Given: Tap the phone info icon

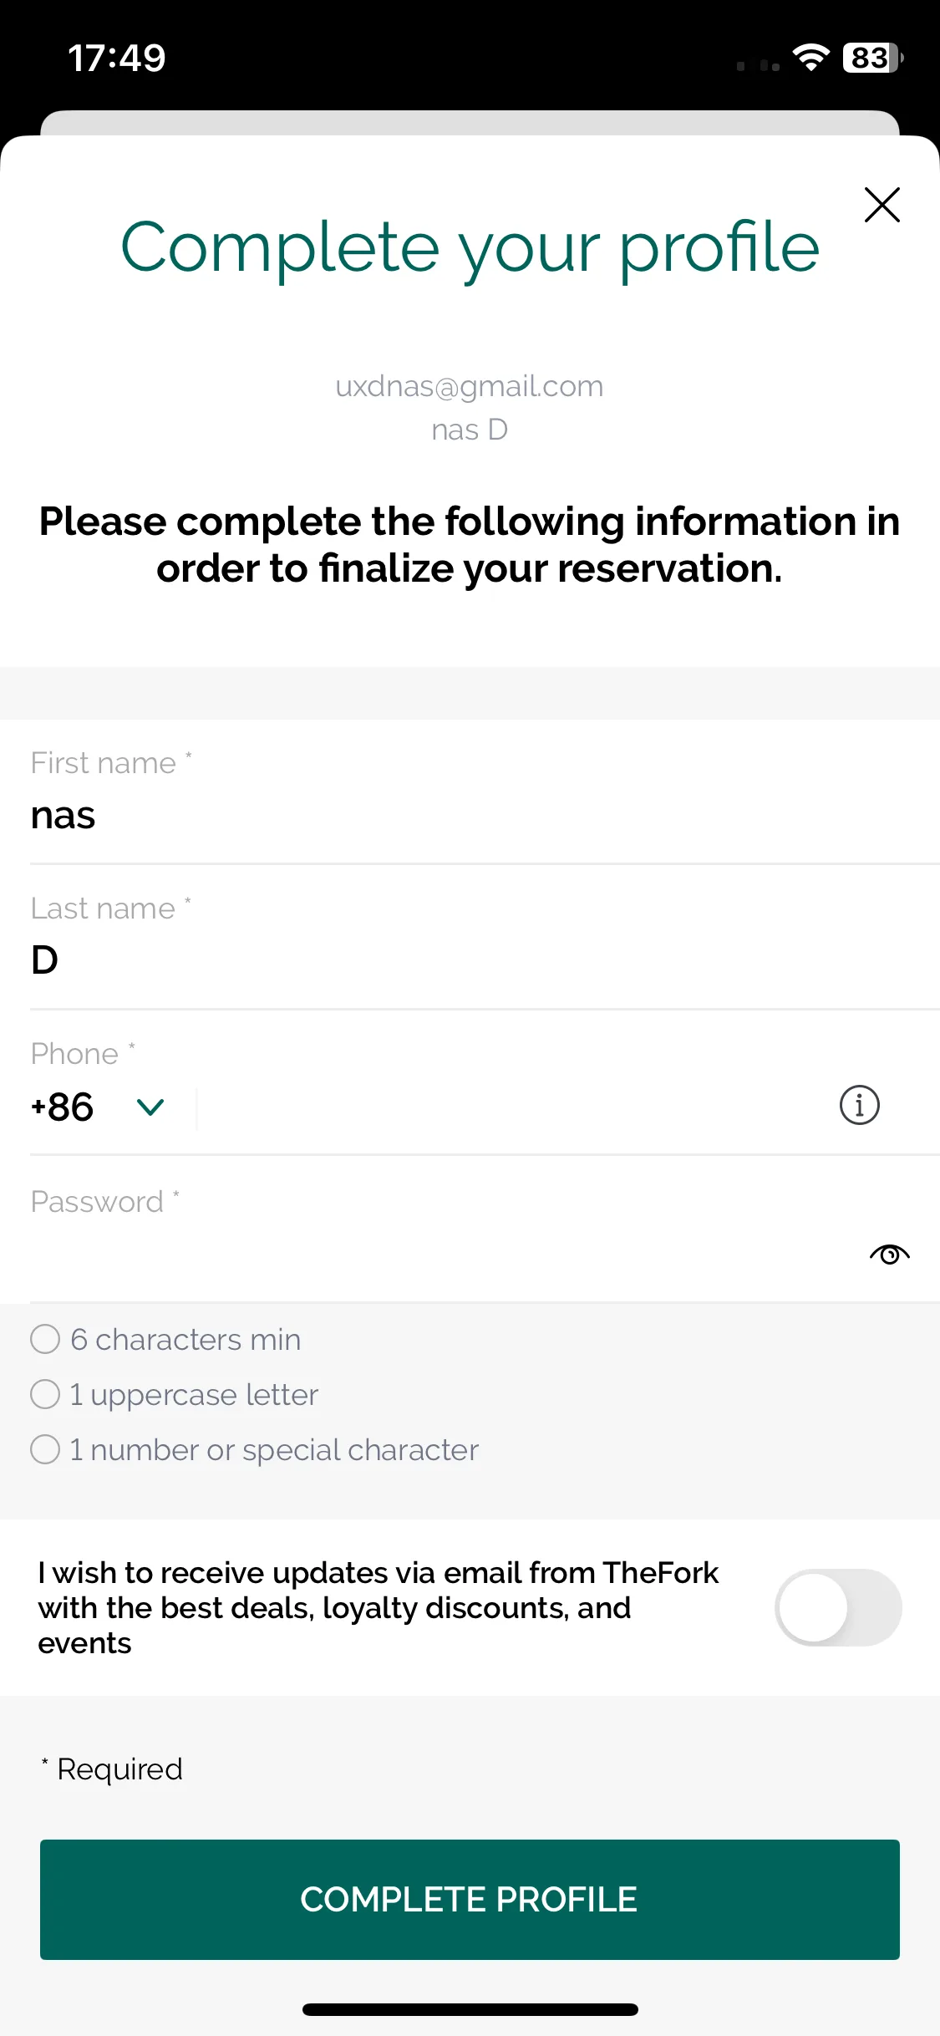Looking at the screenshot, I should (859, 1105).
